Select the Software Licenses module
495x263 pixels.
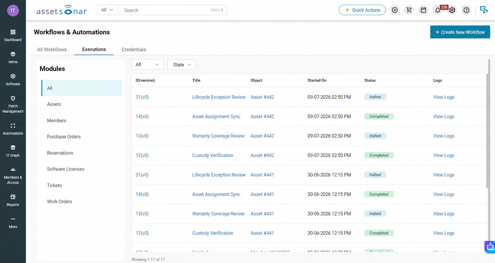point(65,169)
